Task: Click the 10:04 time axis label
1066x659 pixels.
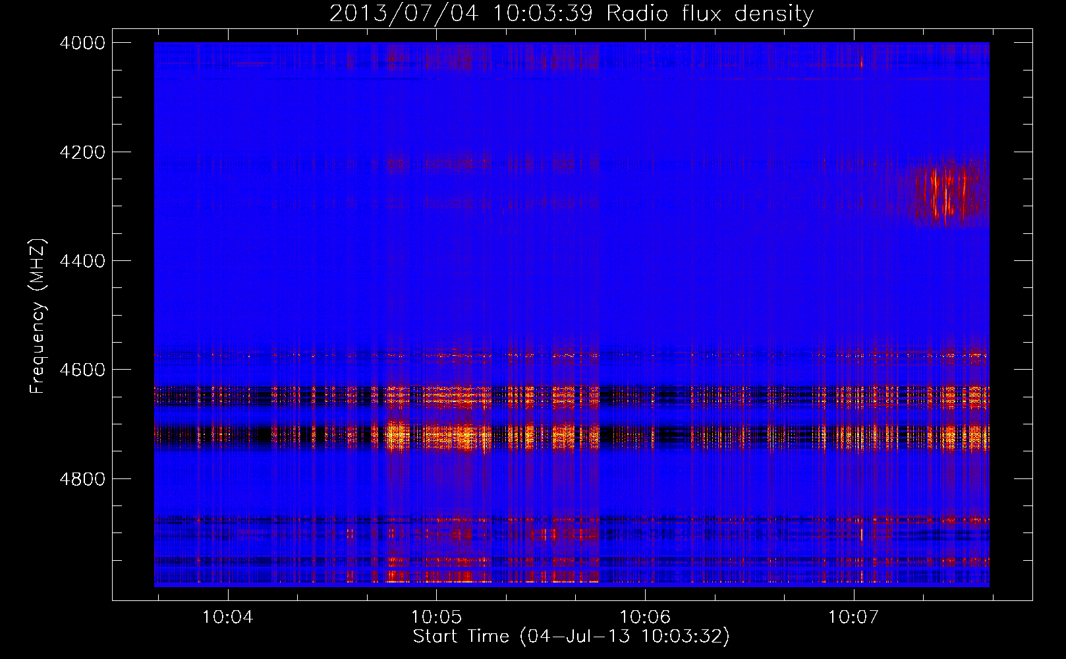Action: pos(227,617)
